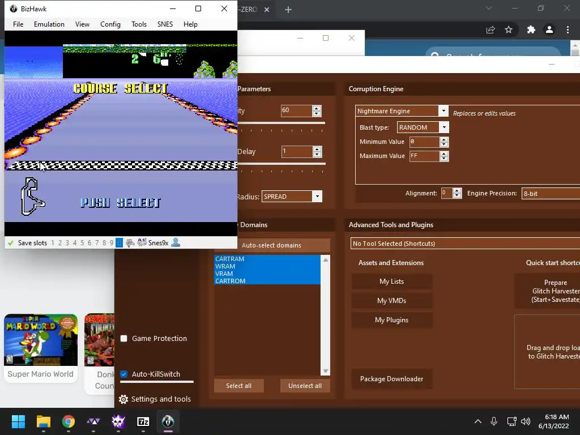Click the Minimum Value input field
This screenshot has height=435, width=580.
424,142
